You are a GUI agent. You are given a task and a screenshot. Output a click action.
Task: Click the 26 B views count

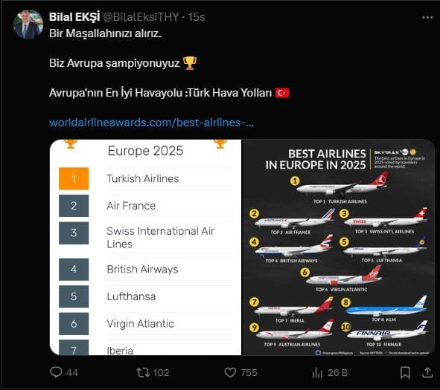337,373
